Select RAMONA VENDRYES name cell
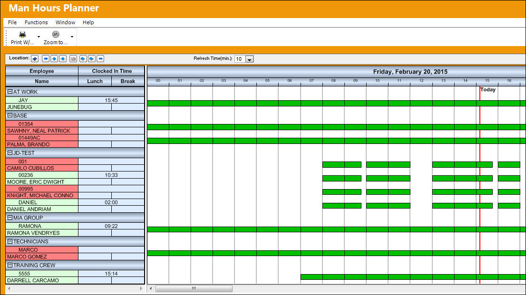Screen dimensions: 526x295 pos(42,233)
